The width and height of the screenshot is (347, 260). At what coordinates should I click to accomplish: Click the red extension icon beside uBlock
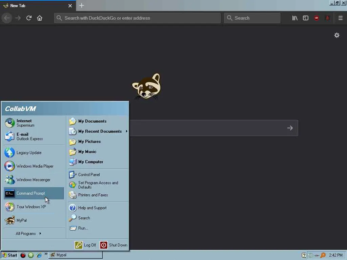tap(327, 18)
